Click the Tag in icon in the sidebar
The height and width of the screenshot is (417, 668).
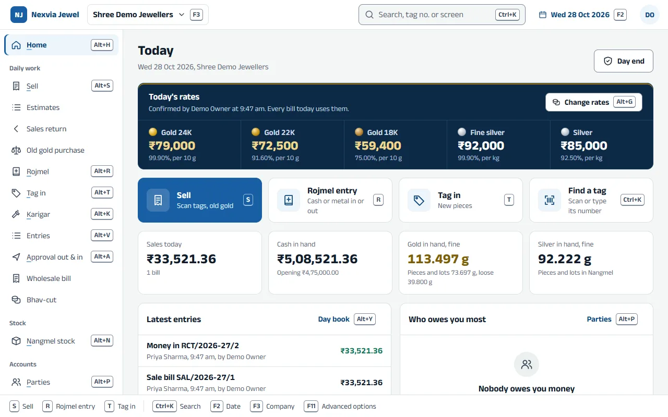pyautogui.click(x=16, y=193)
